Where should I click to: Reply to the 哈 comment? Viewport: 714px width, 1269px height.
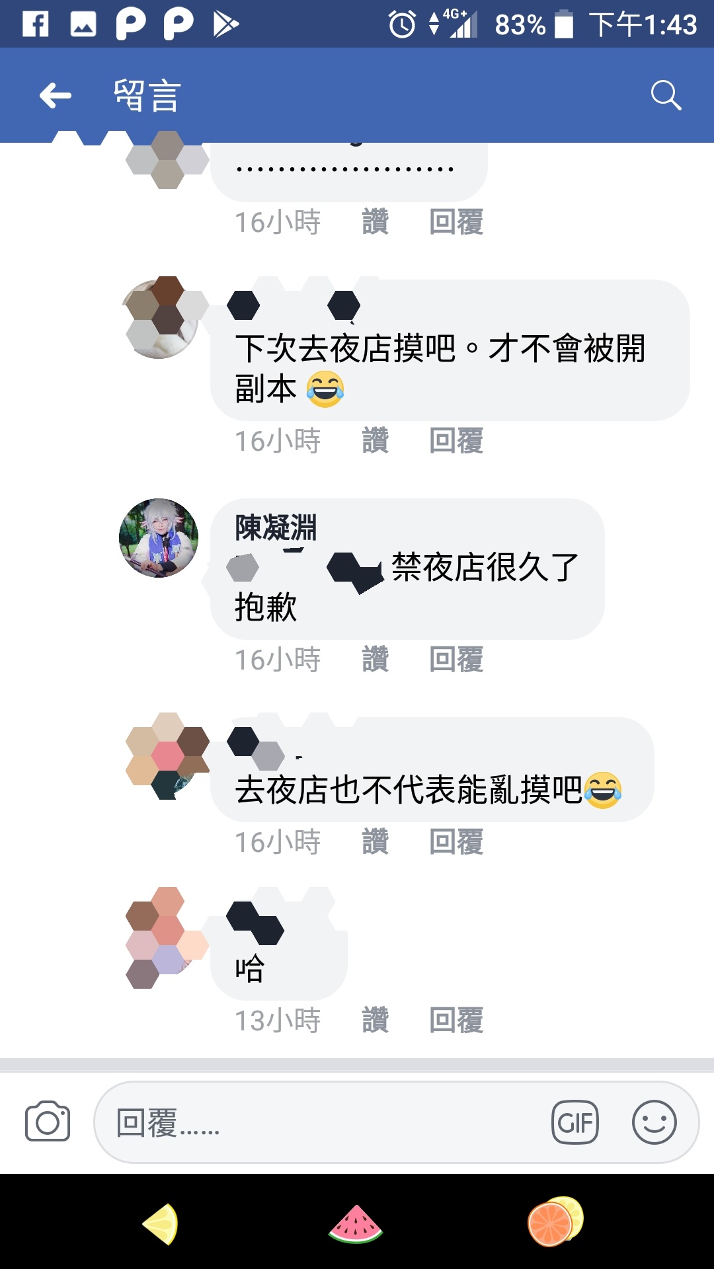[456, 1020]
